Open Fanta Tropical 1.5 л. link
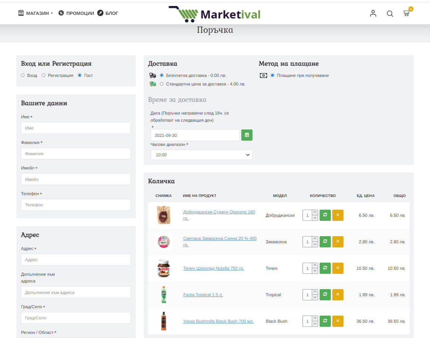This screenshot has width=430, height=338. (203, 295)
